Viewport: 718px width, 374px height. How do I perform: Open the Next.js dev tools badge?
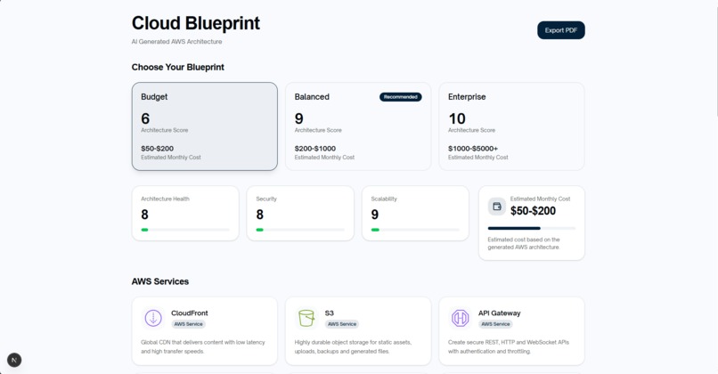[x=14, y=360]
